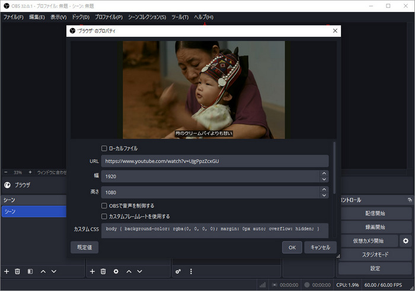Click the 33% preview zoom value

(x=18, y=172)
